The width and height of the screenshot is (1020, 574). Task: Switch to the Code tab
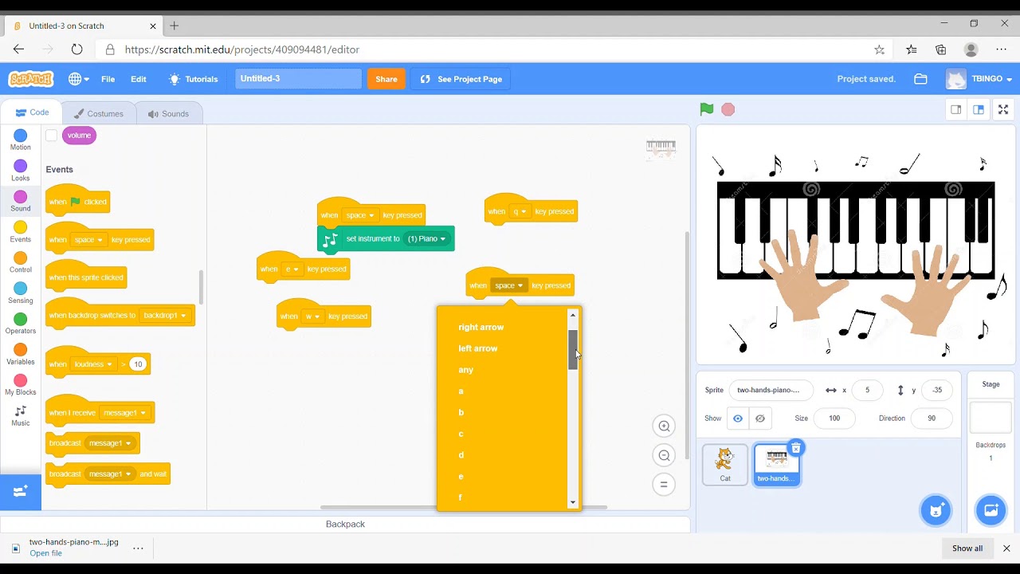coord(32,112)
